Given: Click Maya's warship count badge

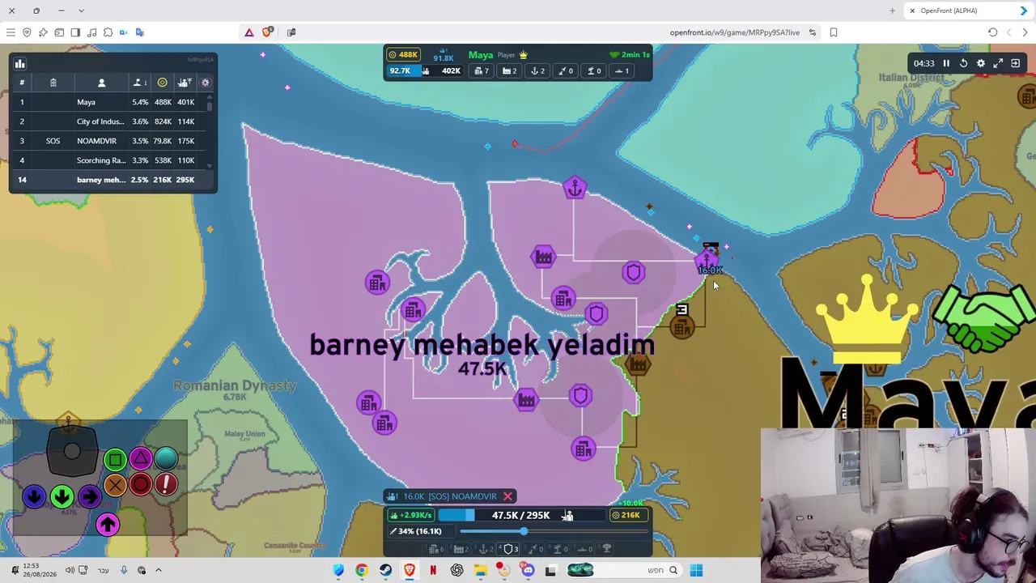Looking at the screenshot, I should pos(622,71).
